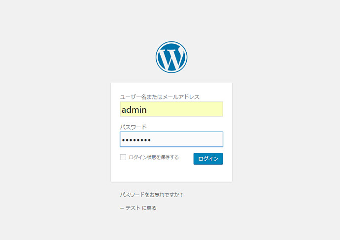Screen dimensions: 340x240
Task: Click the ユーザー名またはメールアドレス field label
Action: (x=160, y=97)
